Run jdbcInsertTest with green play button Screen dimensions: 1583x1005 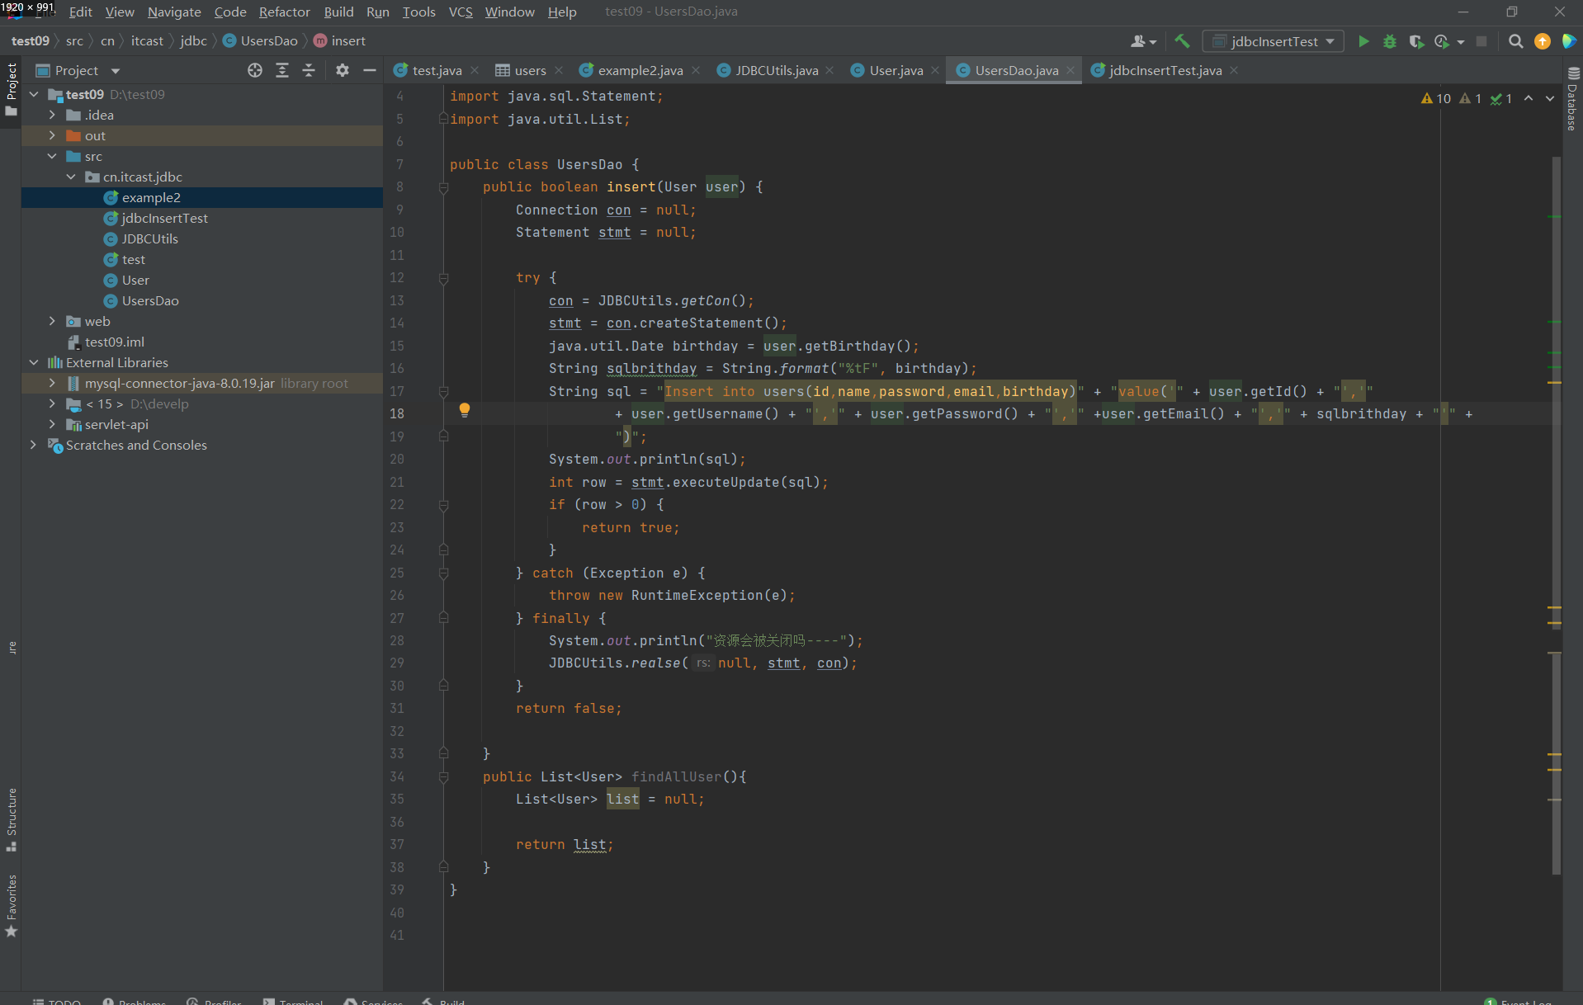click(1363, 41)
